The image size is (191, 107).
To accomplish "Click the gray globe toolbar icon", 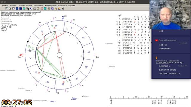I will [x=10, y=9].
